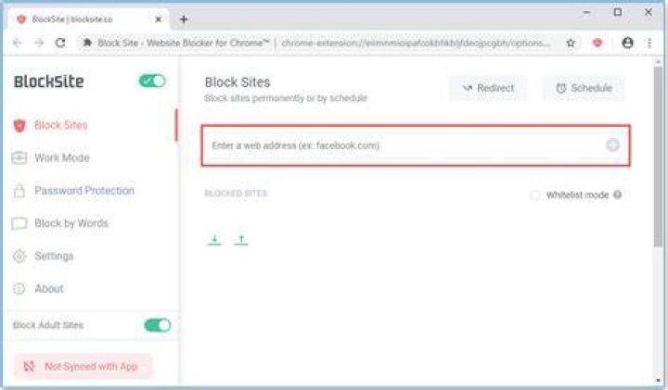This screenshot has width=668, height=390.
Task: Focus the web address input field
Action: pos(407,145)
